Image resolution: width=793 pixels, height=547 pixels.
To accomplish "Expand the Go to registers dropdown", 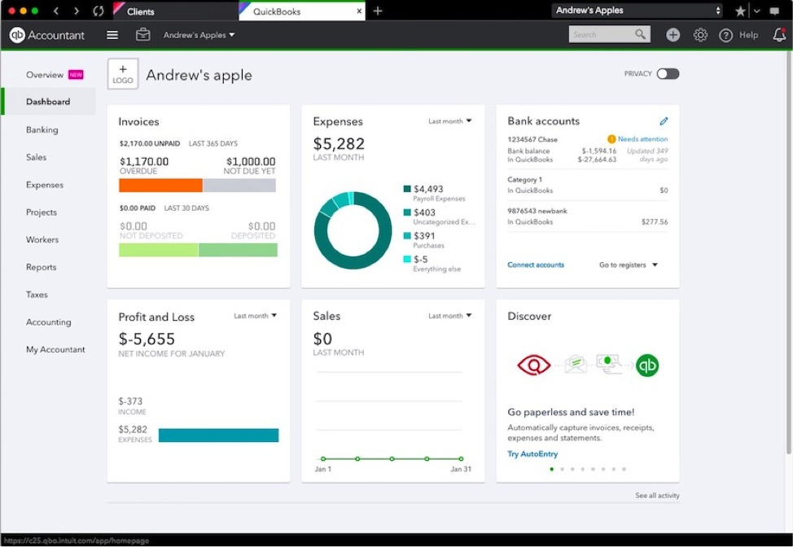I will pyautogui.click(x=628, y=265).
